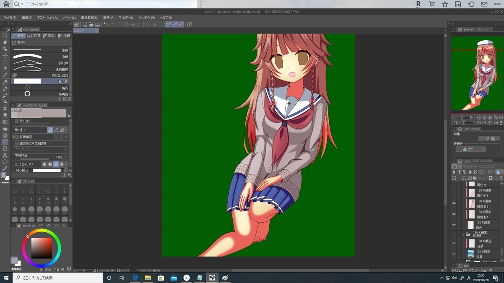Collapse the 背景影 folder layer

coord(463,235)
